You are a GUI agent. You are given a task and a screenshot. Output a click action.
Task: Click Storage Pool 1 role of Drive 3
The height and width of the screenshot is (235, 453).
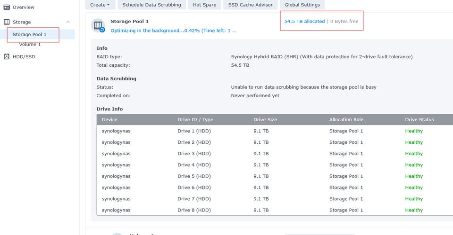(x=346, y=154)
